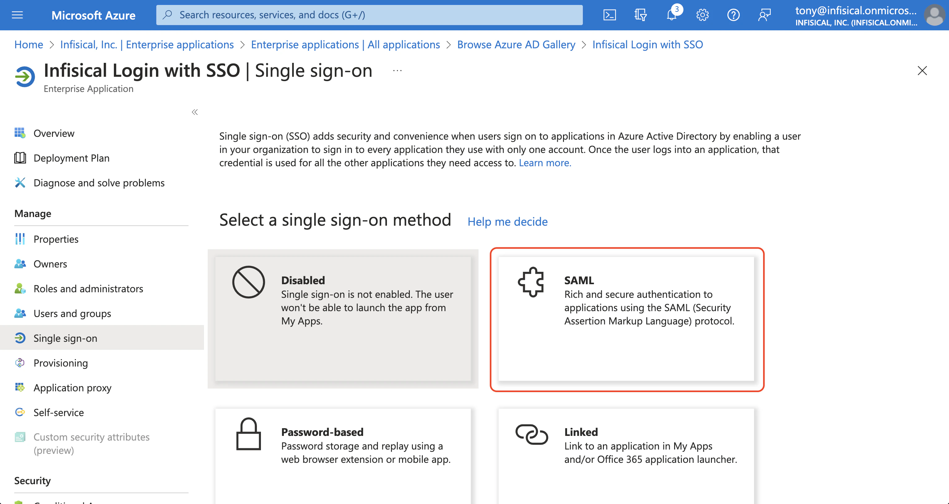Close the Single sign-on blade
949x504 pixels.
922,70
